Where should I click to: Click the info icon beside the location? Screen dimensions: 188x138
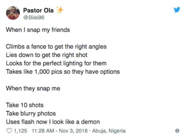point(177,131)
